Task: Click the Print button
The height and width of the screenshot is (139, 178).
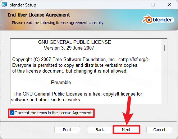Action: [67, 130]
